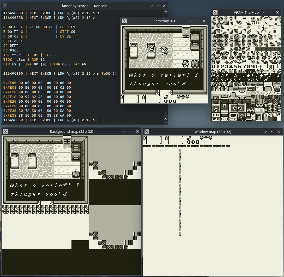Close the Lameboy 0.0 window
The image size is (284, 277).
tap(204, 21)
